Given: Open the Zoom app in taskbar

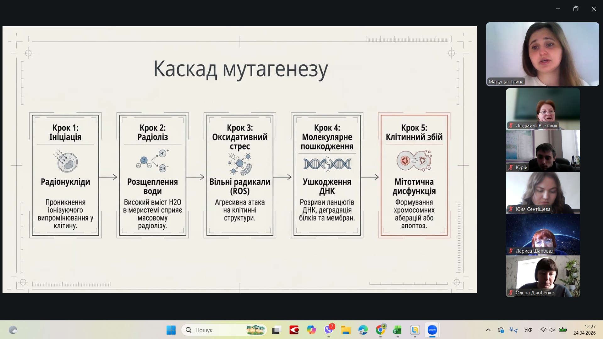Looking at the screenshot, I should pos(432,330).
